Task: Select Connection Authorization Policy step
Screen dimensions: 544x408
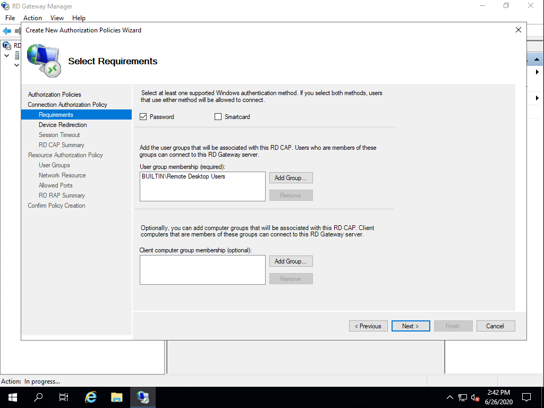Action: click(x=67, y=105)
